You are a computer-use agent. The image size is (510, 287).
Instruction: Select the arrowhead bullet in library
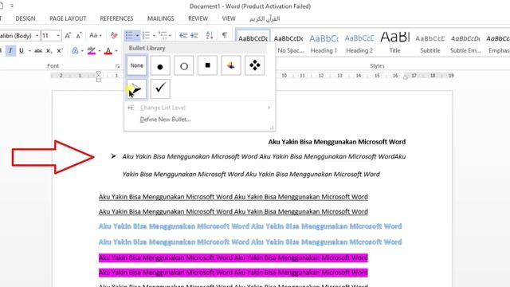click(x=136, y=88)
